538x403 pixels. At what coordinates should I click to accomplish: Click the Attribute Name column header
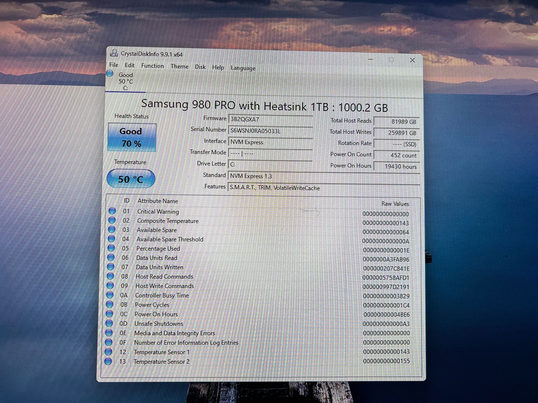(x=158, y=201)
